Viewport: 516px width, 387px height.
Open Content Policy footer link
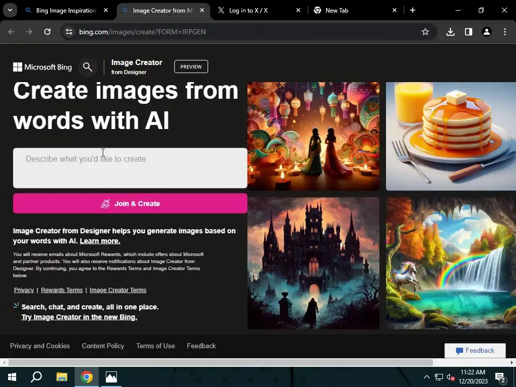click(103, 346)
